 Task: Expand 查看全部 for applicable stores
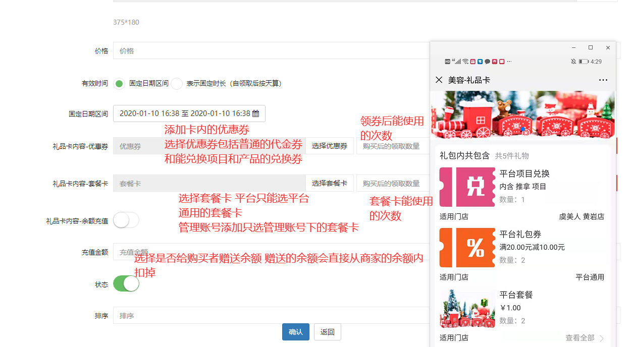tap(585, 338)
